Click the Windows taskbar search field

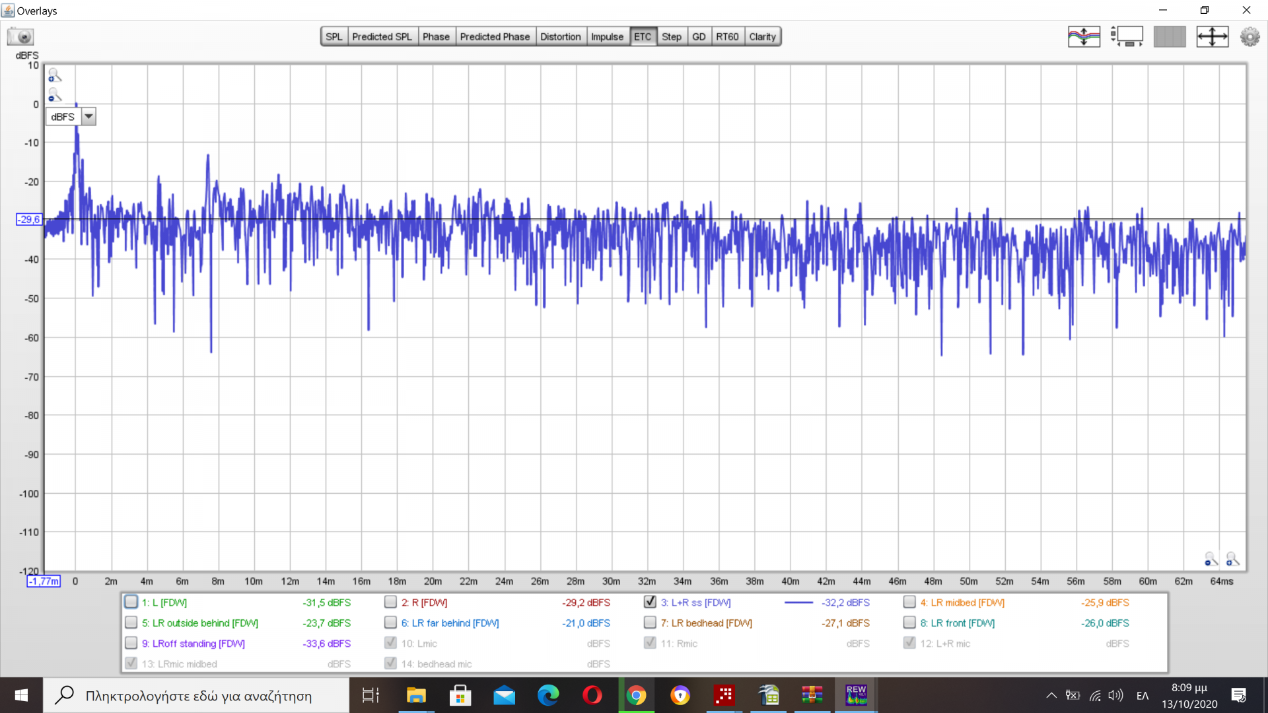[x=198, y=695]
